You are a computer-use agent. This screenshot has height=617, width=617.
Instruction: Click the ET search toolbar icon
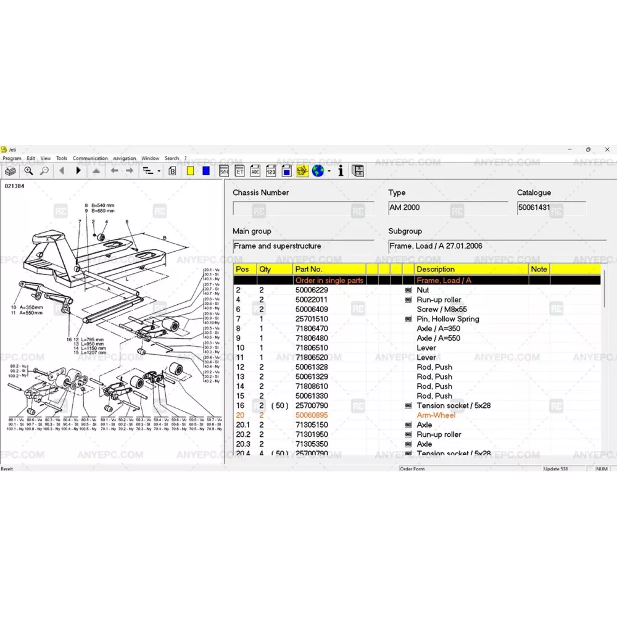239,171
